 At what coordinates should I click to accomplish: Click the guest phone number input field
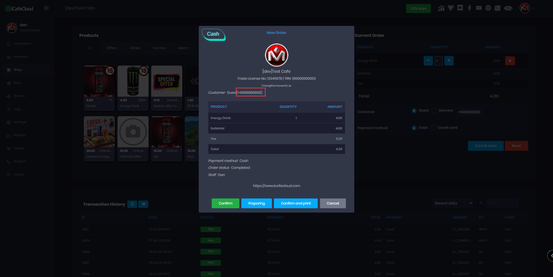(x=469, y=112)
